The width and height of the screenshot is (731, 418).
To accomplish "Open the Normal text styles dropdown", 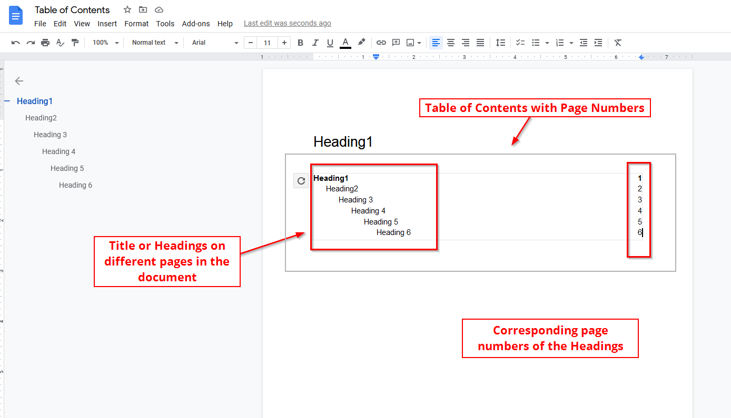I will coord(155,43).
